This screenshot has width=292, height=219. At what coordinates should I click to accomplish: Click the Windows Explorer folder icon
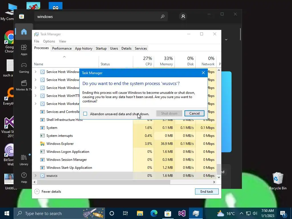pyautogui.click(x=42, y=144)
